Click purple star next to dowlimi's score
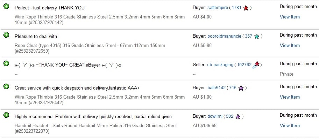Viewport: 319px width, 139px height. coord(238,116)
